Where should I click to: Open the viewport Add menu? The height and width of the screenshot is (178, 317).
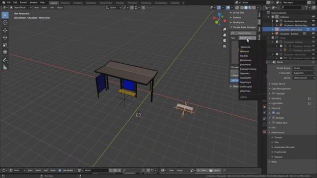point(52,8)
